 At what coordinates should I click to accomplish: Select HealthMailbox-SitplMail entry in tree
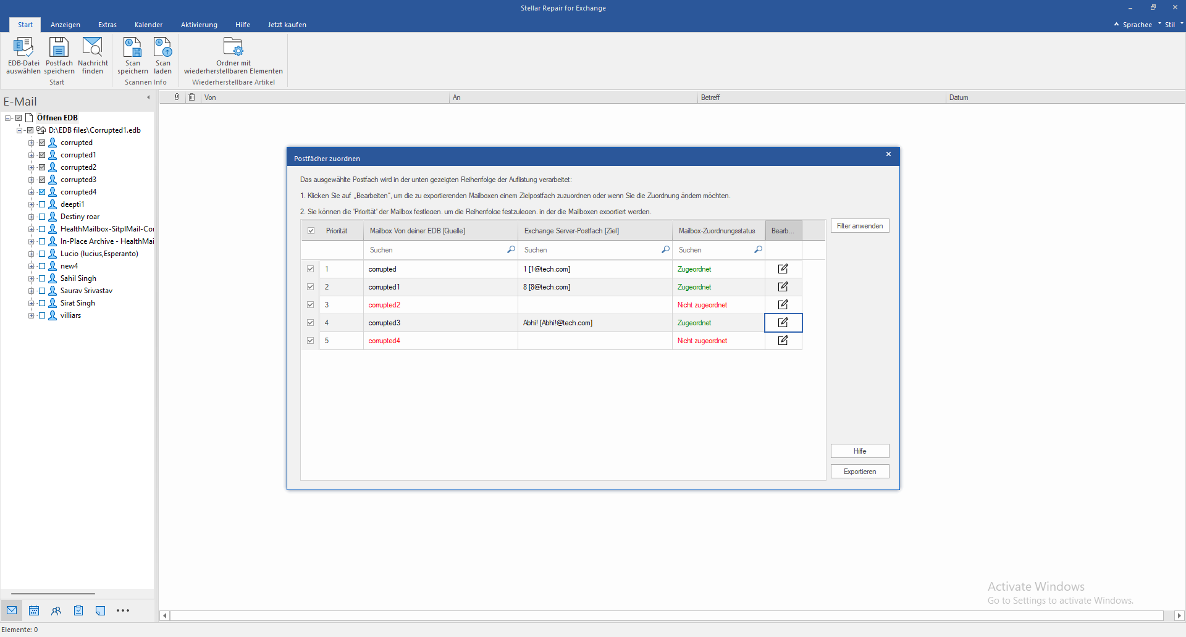(107, 229)
